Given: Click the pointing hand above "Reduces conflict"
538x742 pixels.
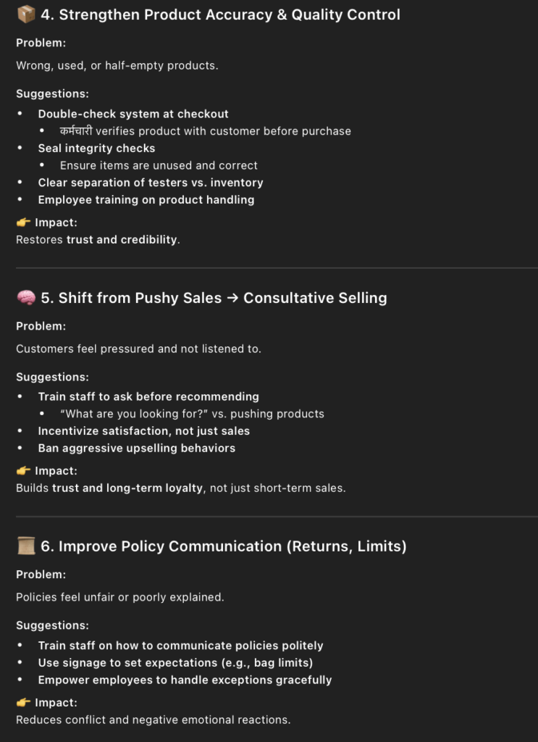Looking at the screenshot, I should pyautogui.click(x=23, y=703).
